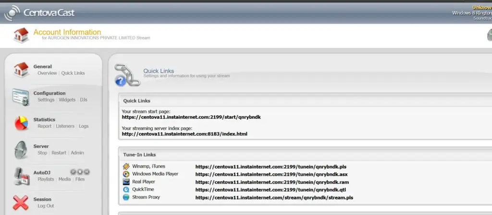This screenshot has width=492, height=215.
Task: Open the Settings configuration page
Action: [x=46, y=100]
